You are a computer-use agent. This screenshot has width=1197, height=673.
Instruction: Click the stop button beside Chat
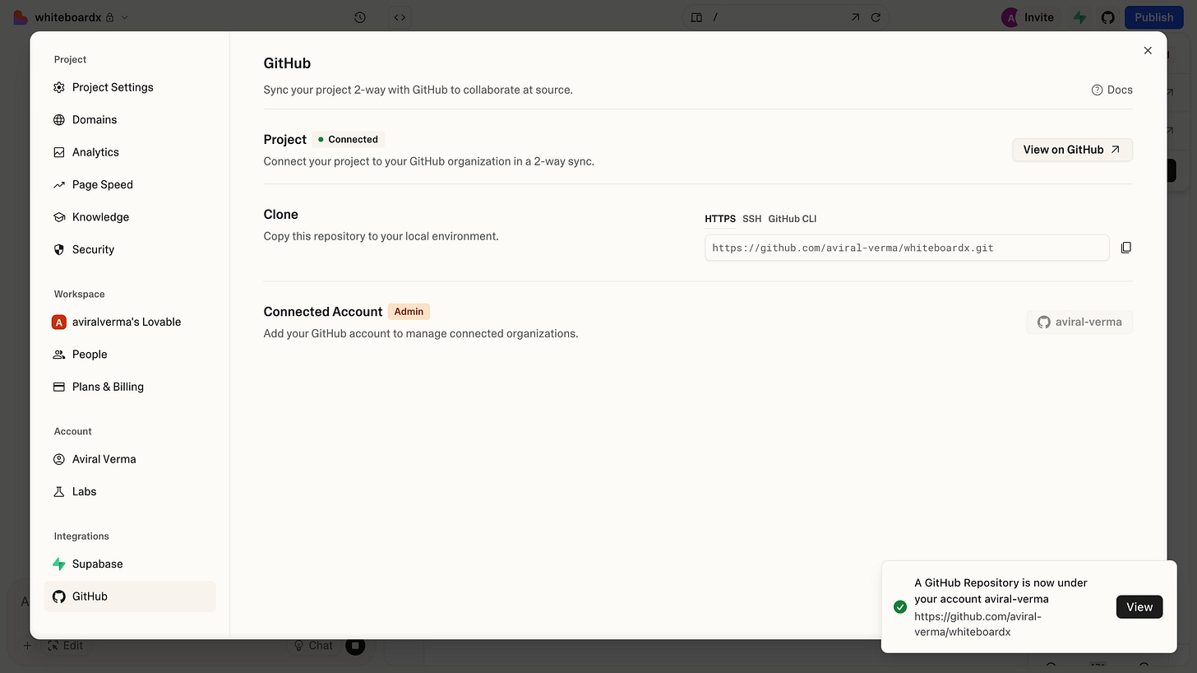coord(355,646)
